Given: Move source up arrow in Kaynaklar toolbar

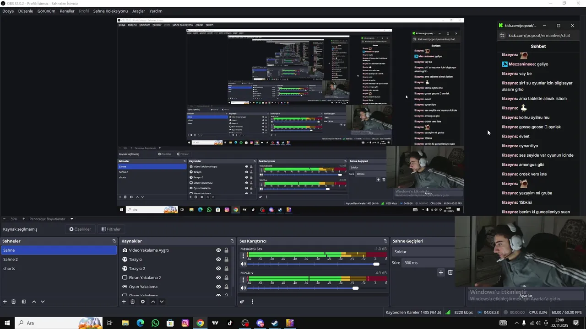Looking at the screenshot, I should (153, 302).
